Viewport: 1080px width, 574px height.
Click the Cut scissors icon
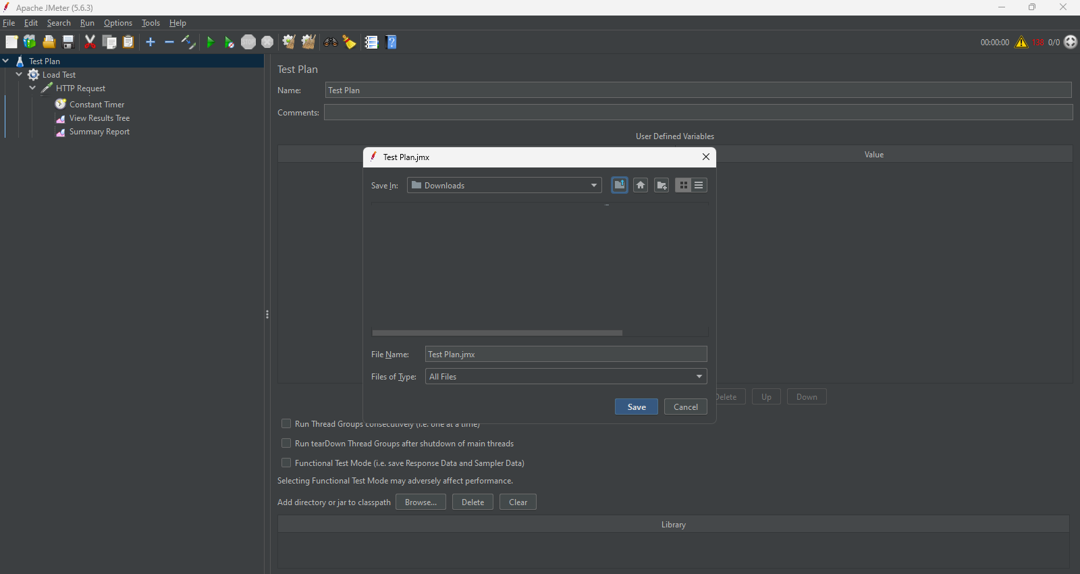pyautogui.click(x=90, y=42)
